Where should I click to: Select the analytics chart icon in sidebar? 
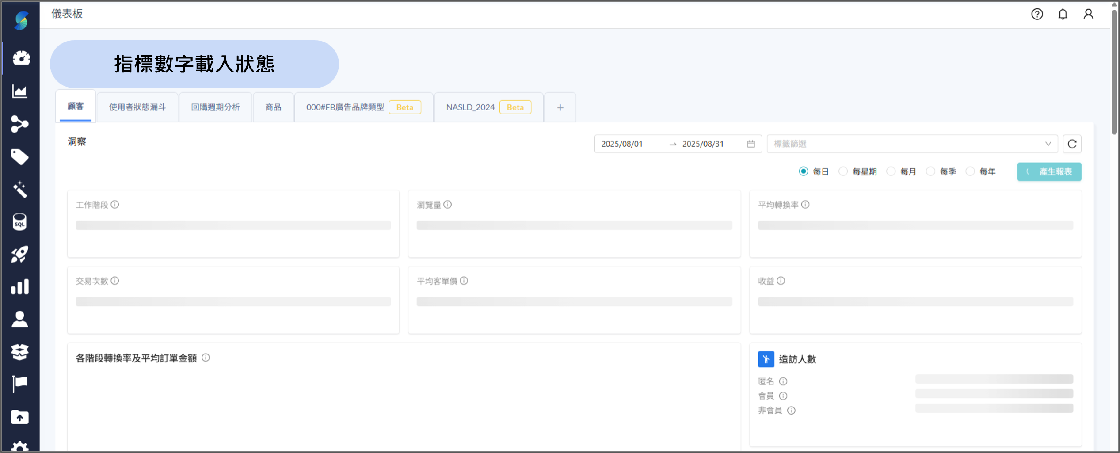(x=21, y=91)
